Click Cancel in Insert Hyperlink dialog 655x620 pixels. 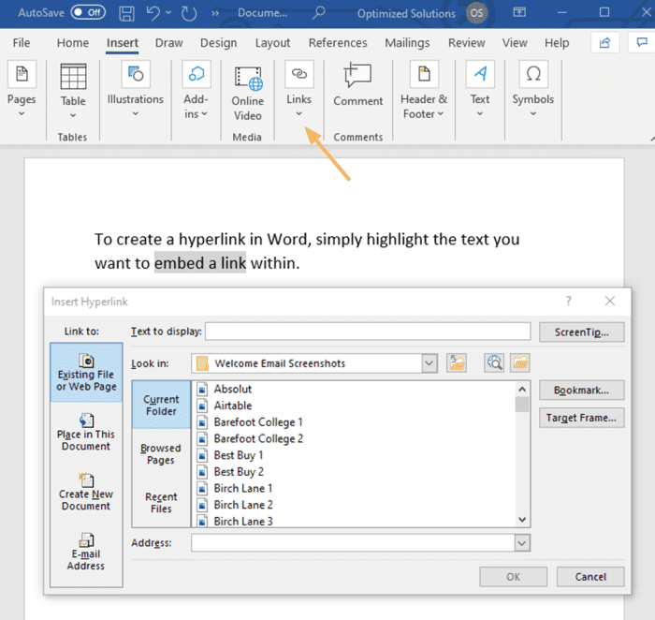(x=590, y=577)
